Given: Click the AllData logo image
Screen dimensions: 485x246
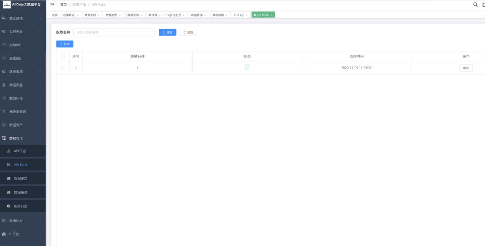Looking at the screenshot, I should [x=7, y=4].
